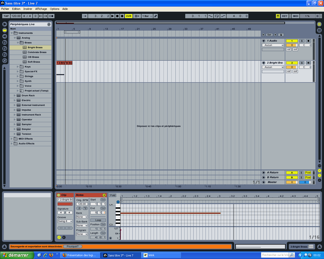Adjust the 1 Audio volume slider

click(292, 45)
